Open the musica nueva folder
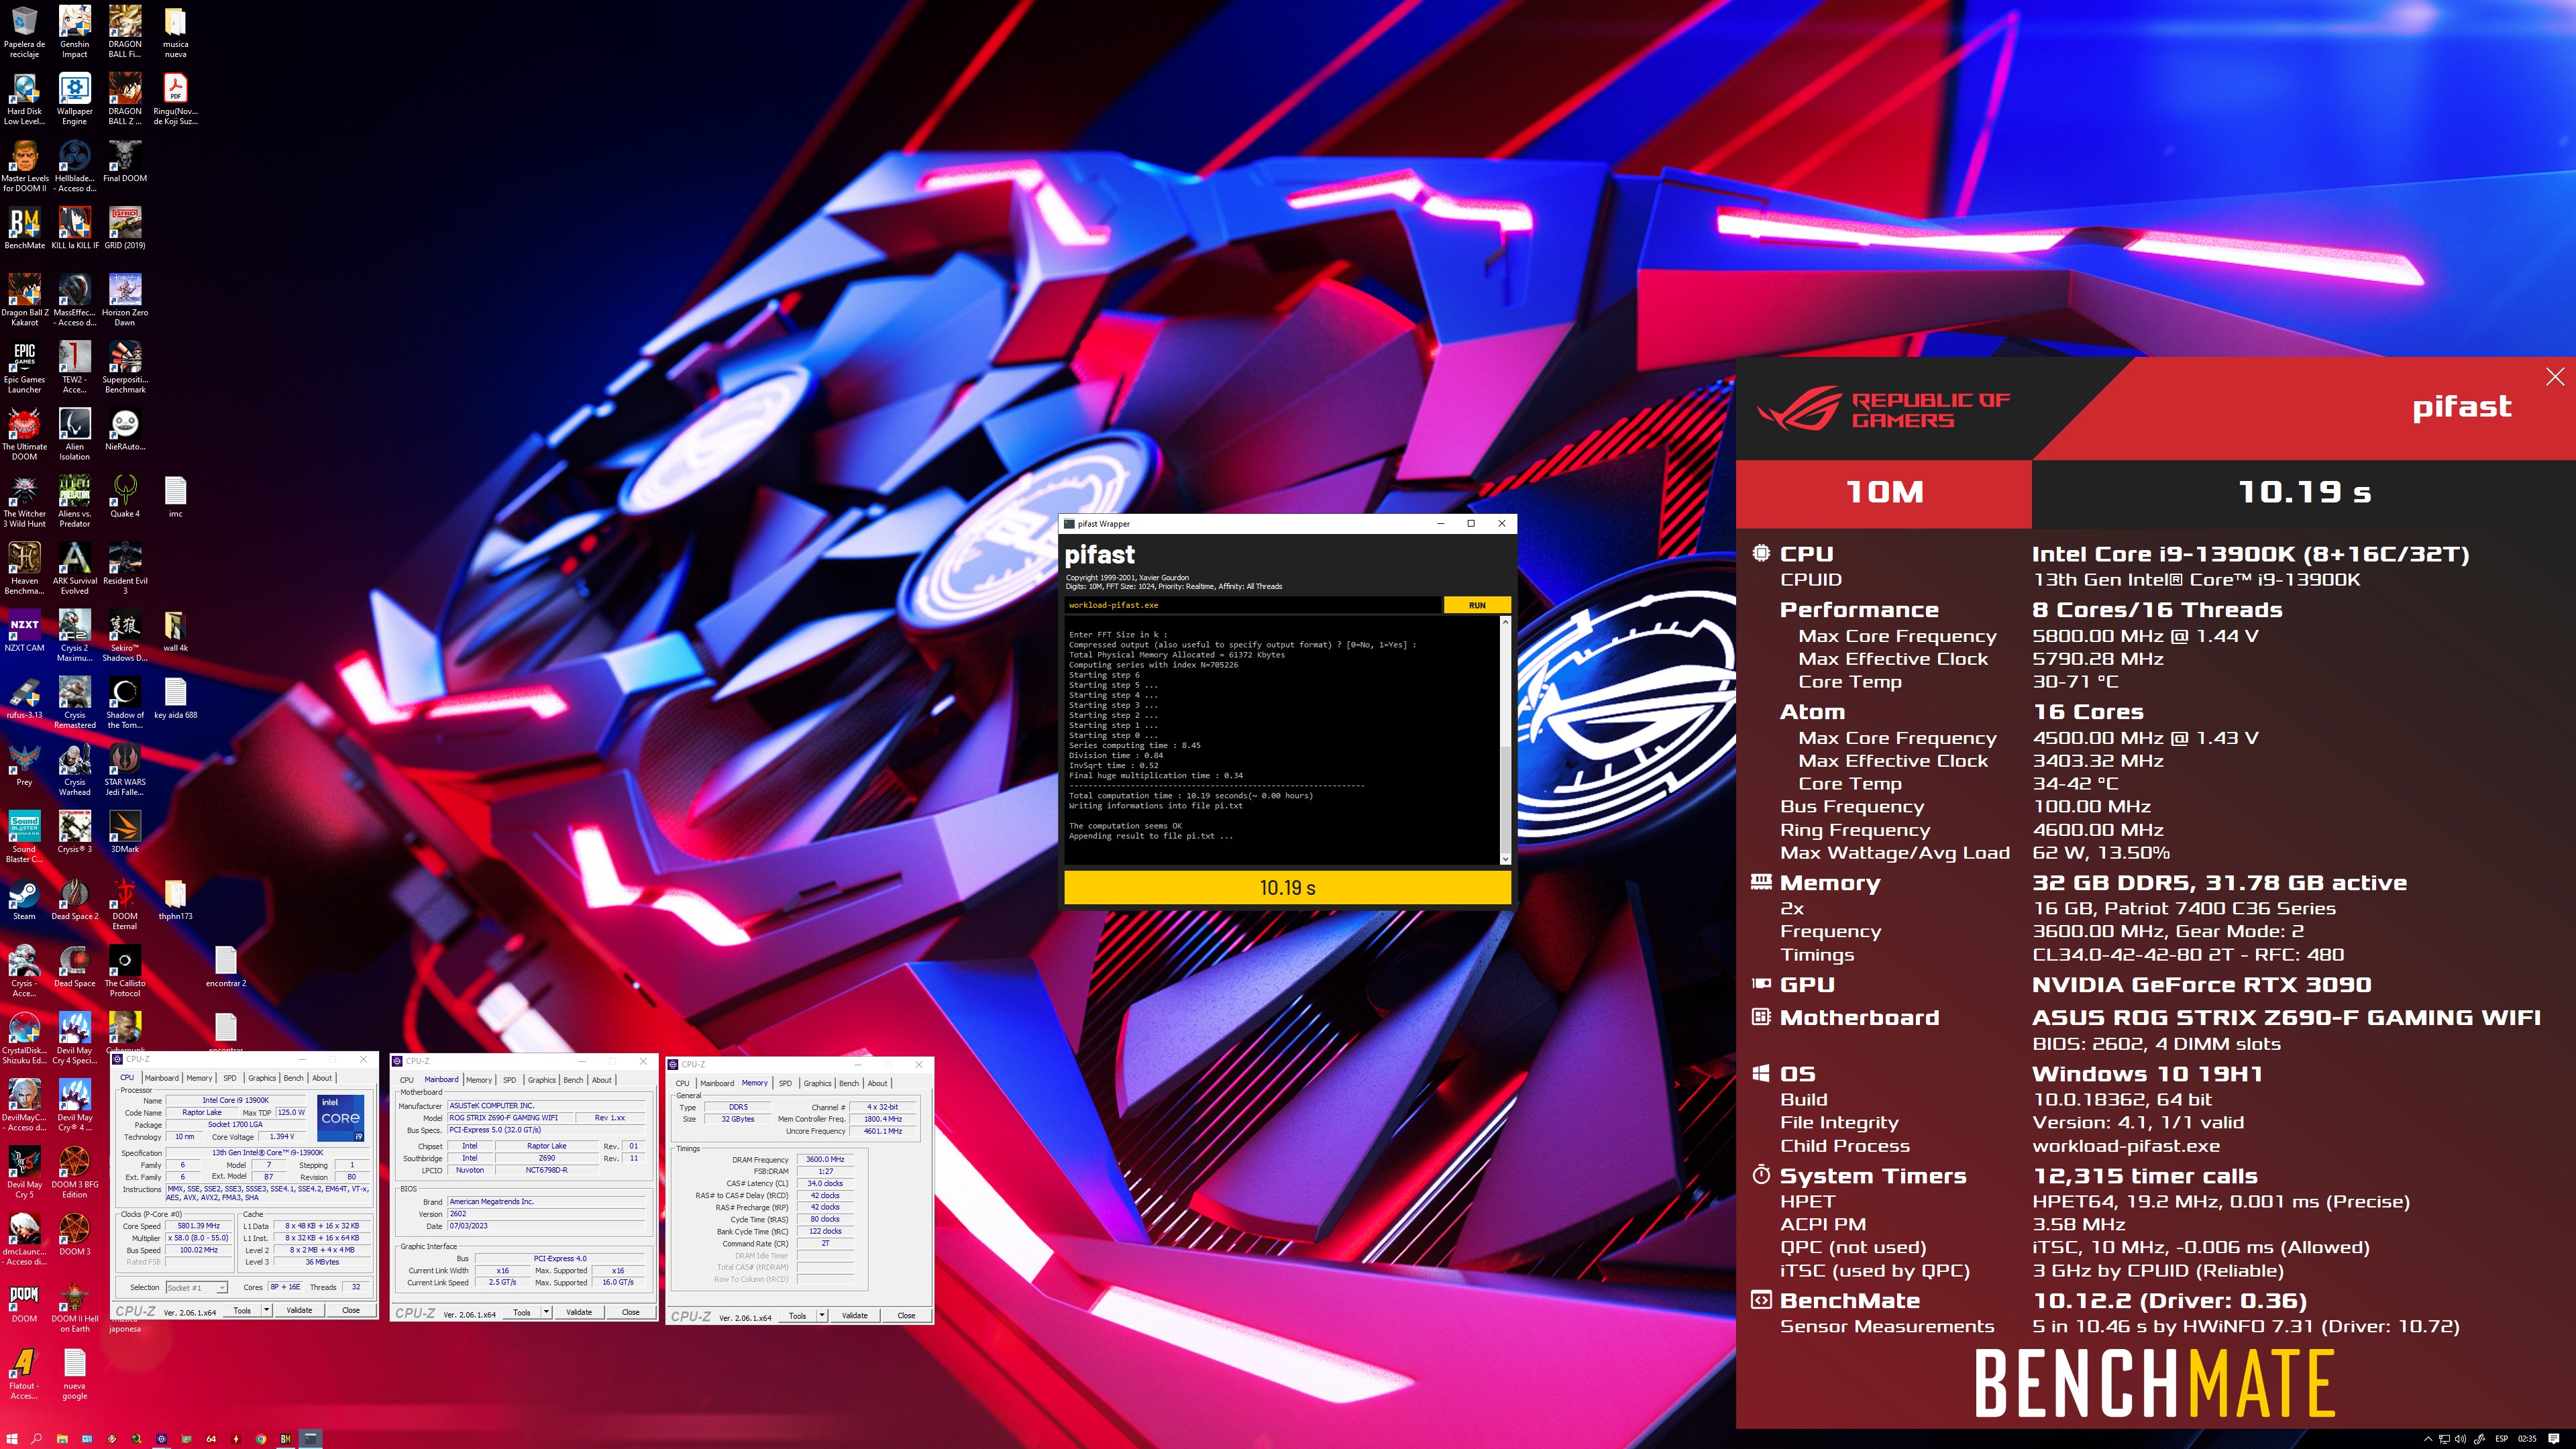 coord(175,32)
